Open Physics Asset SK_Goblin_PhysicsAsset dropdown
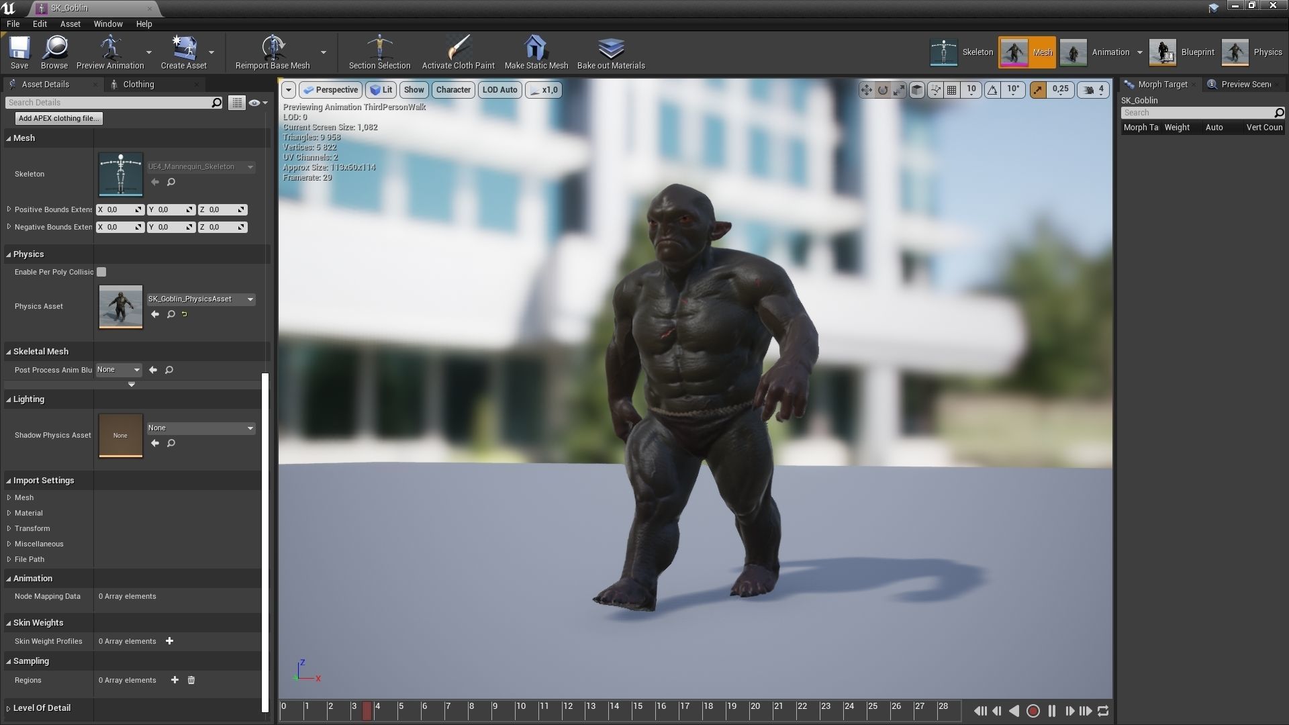Viewport: 1289px width, 725px height. (201, 299)
